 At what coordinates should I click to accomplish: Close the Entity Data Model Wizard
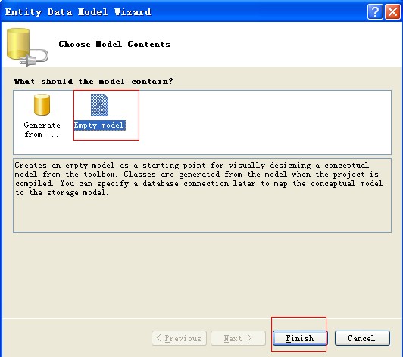point(392,11)
